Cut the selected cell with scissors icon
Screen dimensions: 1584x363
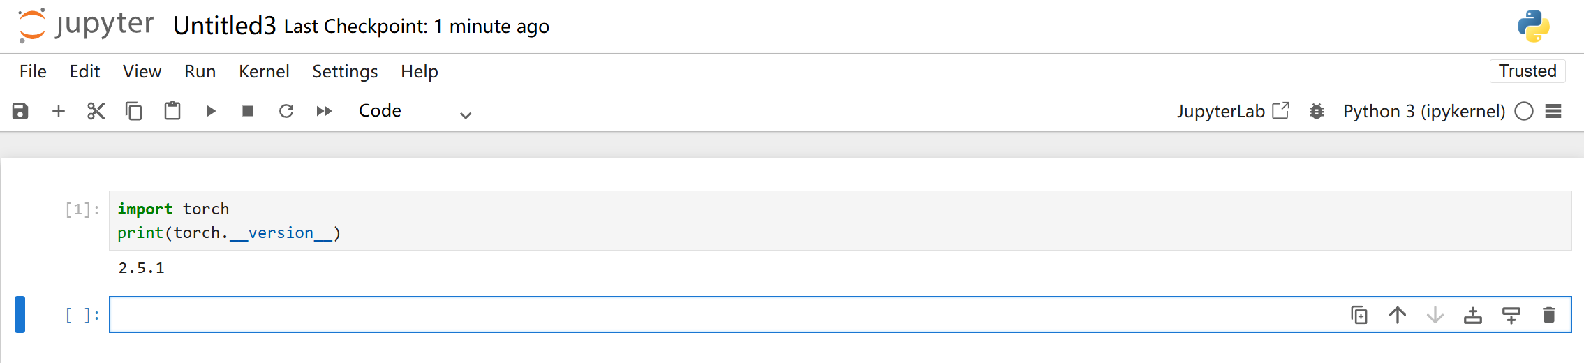[x=96, y=111]
